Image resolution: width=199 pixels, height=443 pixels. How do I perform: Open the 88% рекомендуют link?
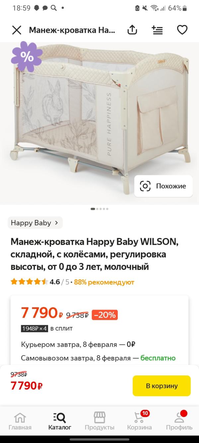[x=104, y=282]
